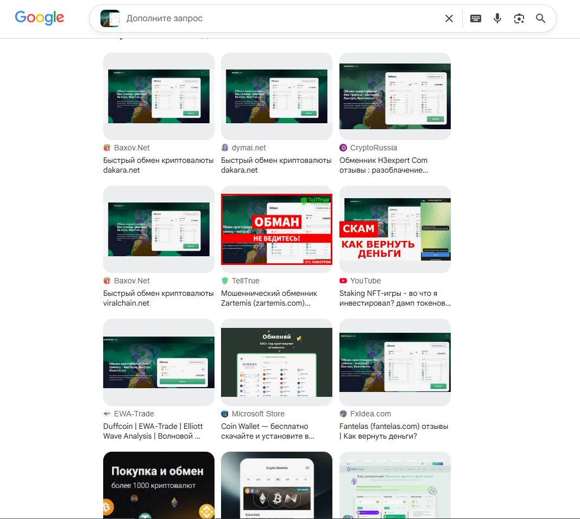Open first Baxov.Net dakara.net image thumbnail
This screenshot has height=519, width=580.
pos(159,96)
